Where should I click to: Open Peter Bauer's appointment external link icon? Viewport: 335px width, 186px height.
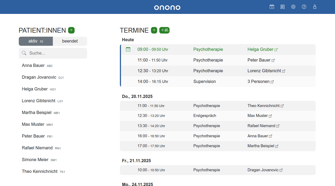click(273, 60)
